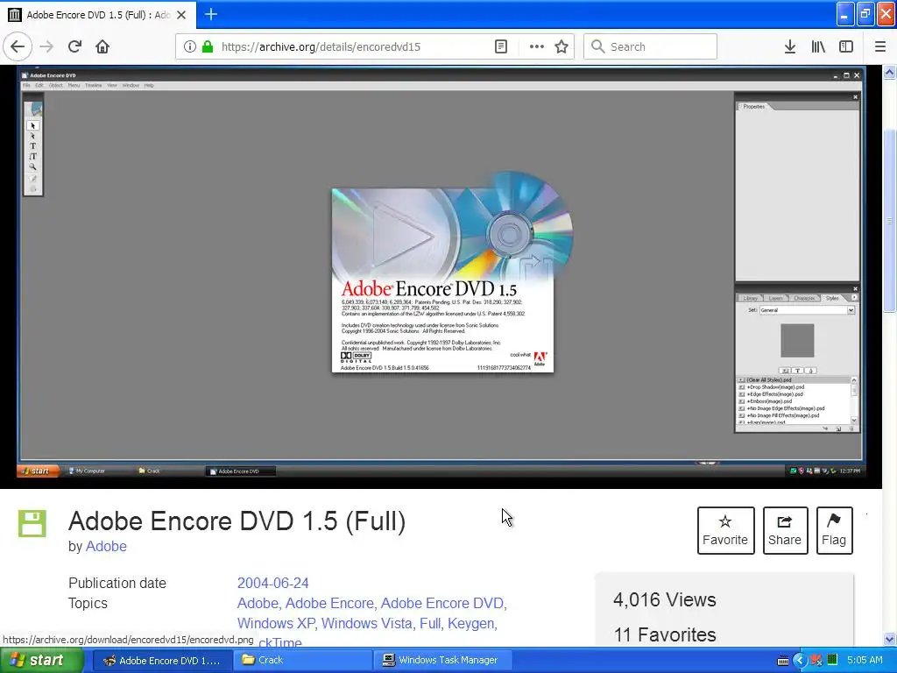
Task: Switch to Adobe Encore DVD taskbar button
Action: [162, 661]
